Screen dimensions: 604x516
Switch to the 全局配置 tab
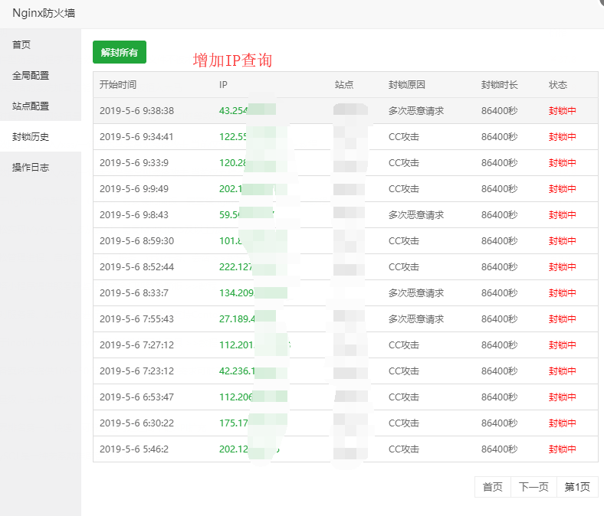coord(31,76)
